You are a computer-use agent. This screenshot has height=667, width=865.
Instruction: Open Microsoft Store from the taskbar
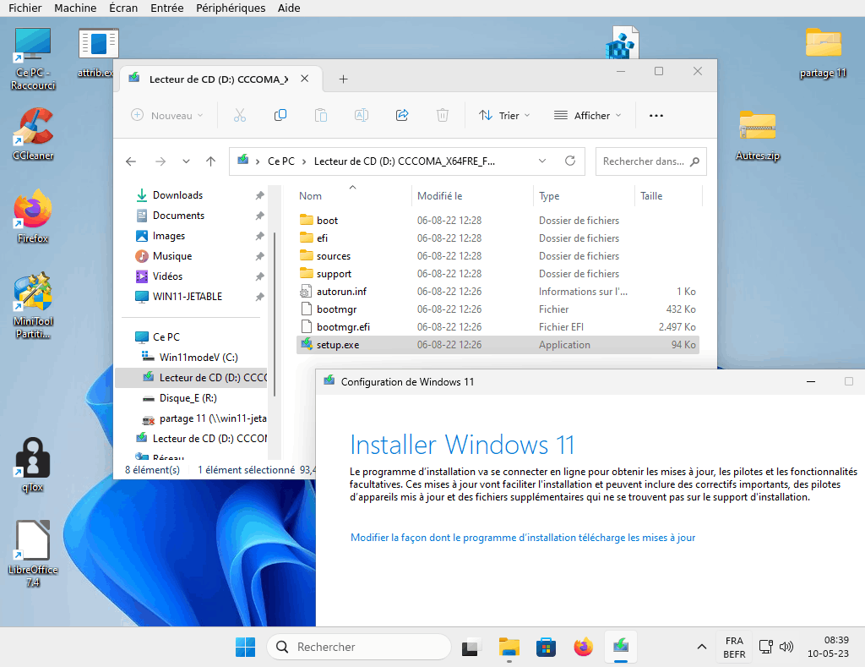(546, 647)
